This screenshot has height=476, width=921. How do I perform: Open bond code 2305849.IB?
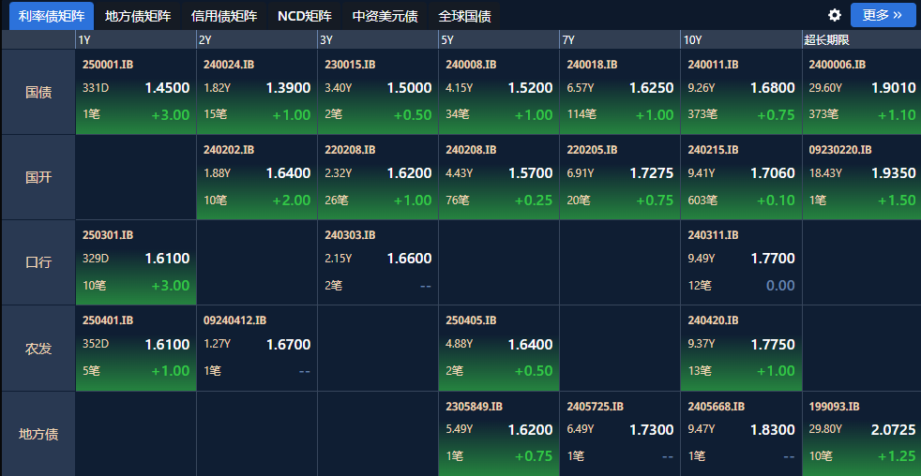[474, 407]
